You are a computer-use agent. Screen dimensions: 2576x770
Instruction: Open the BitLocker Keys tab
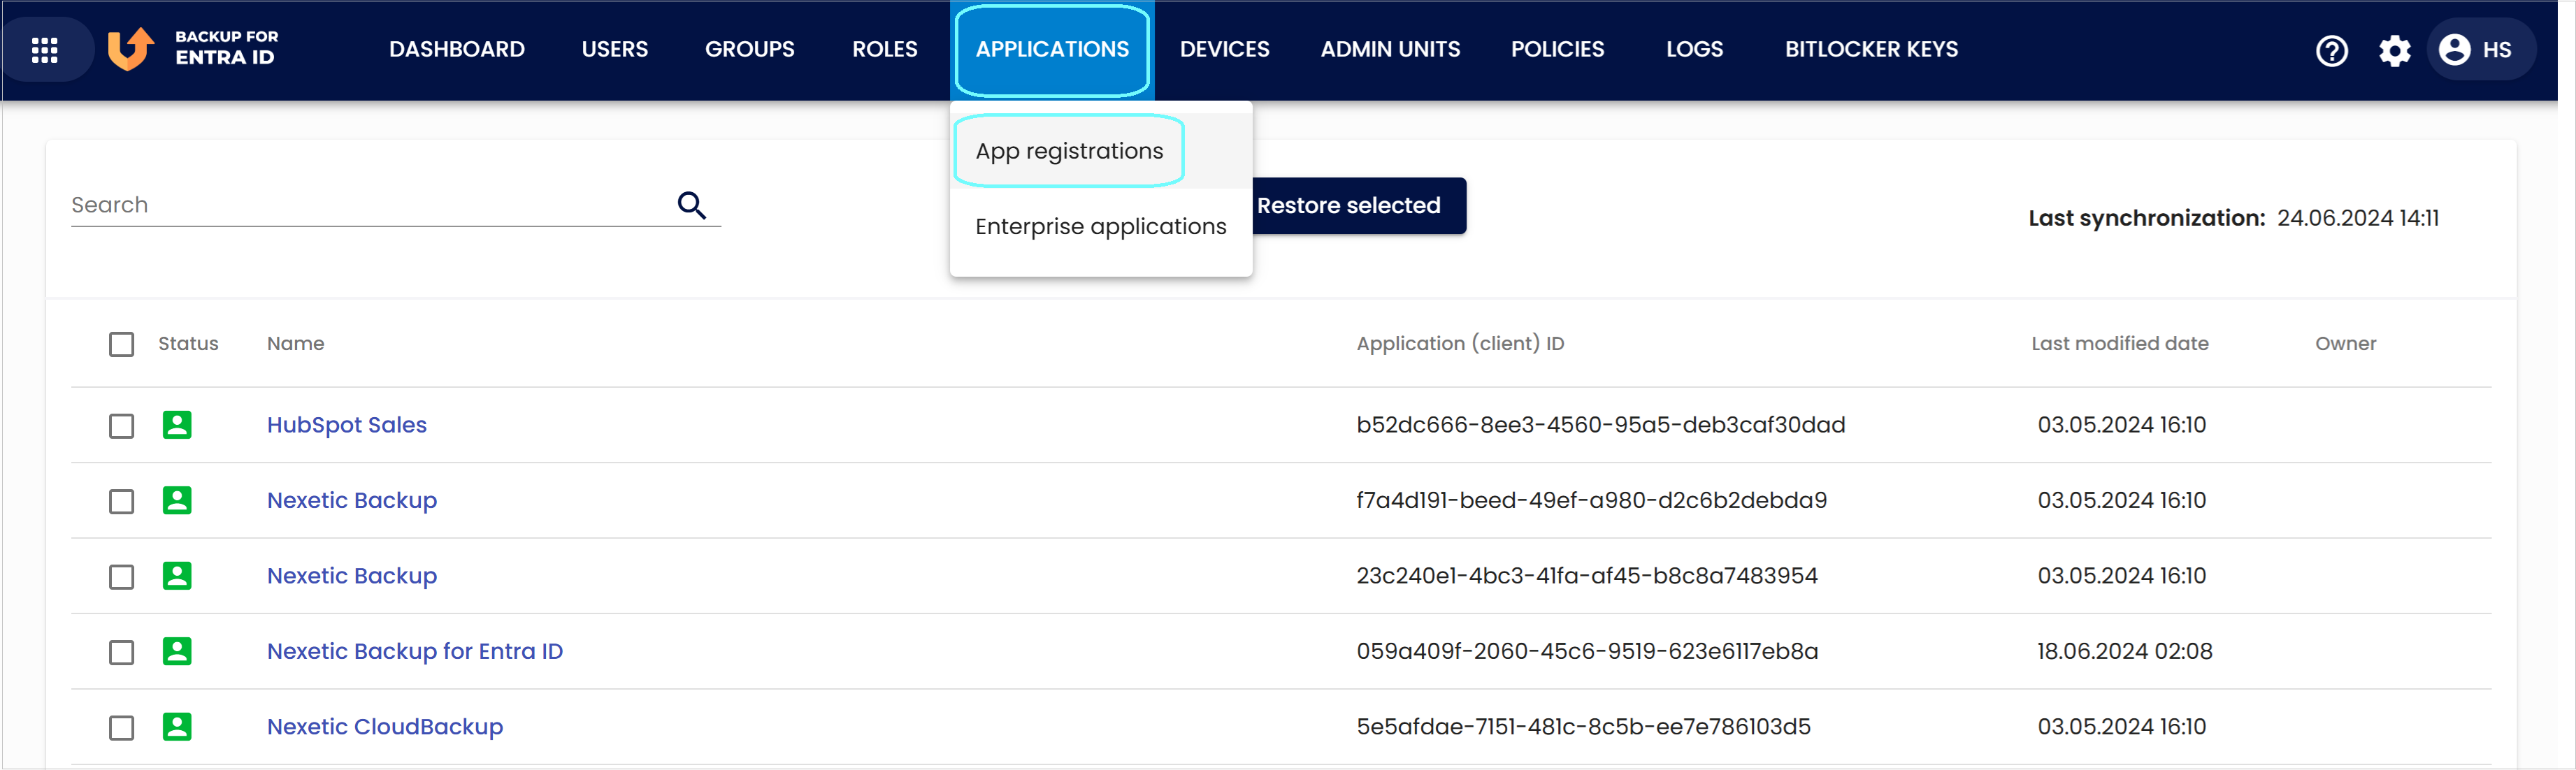click(x=1871, y=49)
